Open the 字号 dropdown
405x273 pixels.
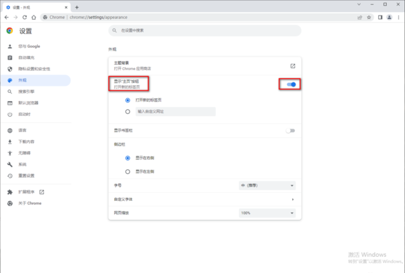click(x=267, y=185)
